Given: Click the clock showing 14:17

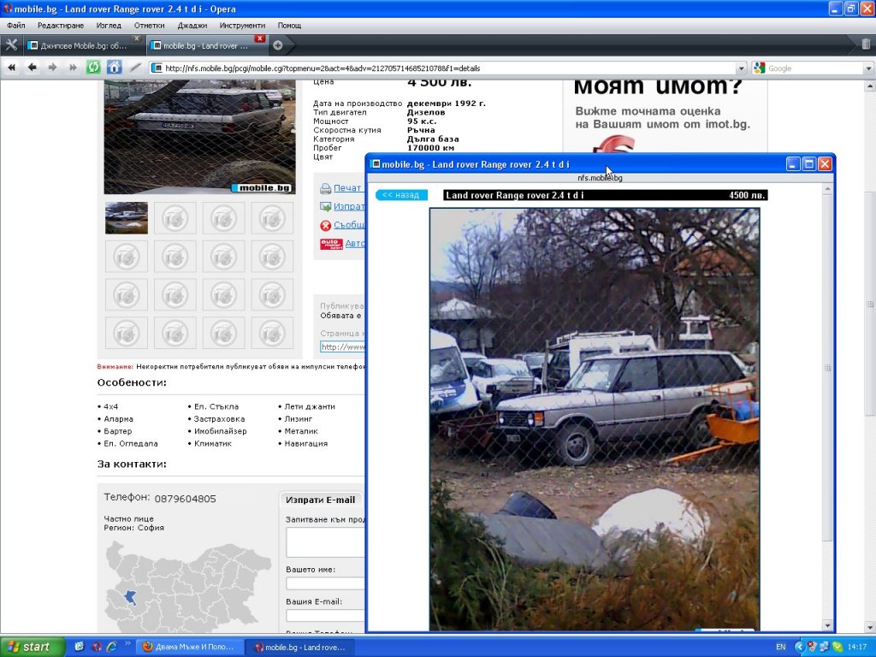Looking at the screenshot, I should click(857, 647).
